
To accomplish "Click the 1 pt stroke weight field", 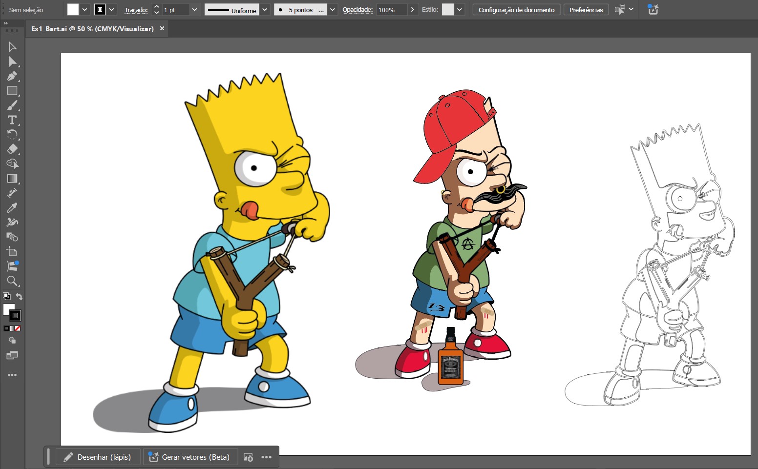I will (175, 10).
